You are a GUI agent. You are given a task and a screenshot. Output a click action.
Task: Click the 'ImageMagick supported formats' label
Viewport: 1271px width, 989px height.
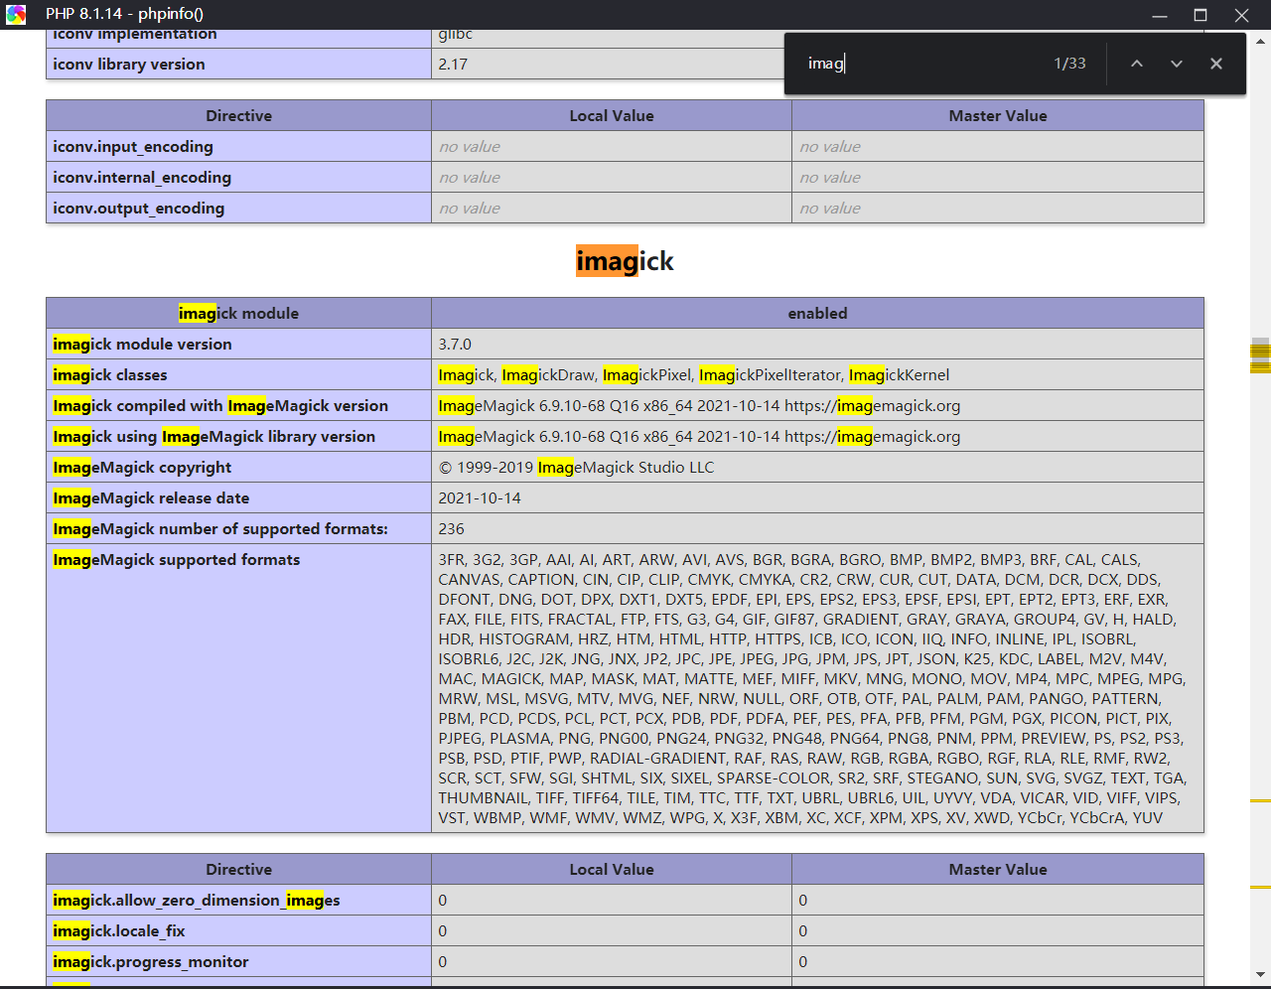tap(177, 560)
